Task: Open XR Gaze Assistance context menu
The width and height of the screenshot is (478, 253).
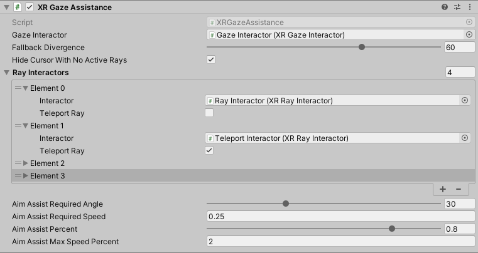Action: pos(469,7)
